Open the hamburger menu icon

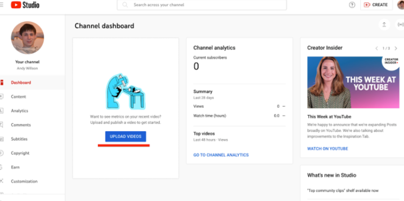tap(2, 5)
